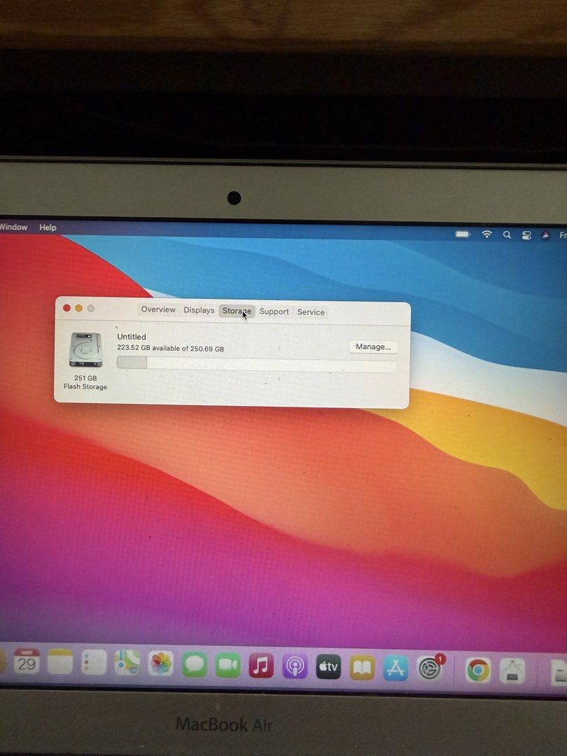The image size is (567, 756).
Task: Switch to the Displays tab
Action: click(x=199, y=310)
